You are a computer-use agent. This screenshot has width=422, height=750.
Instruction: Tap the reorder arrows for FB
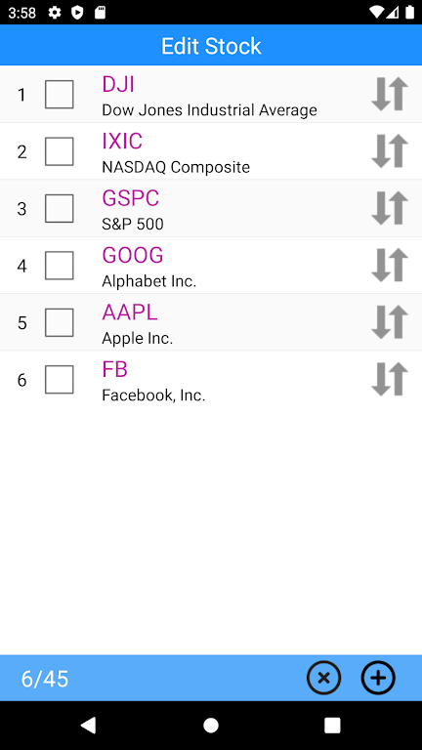(390, 379)
